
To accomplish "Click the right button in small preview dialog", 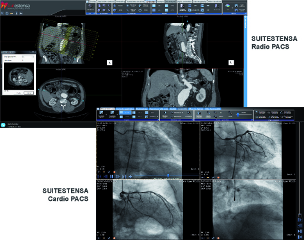I will [29, 93].
